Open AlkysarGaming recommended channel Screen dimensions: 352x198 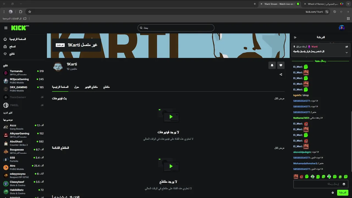(23, 135)
